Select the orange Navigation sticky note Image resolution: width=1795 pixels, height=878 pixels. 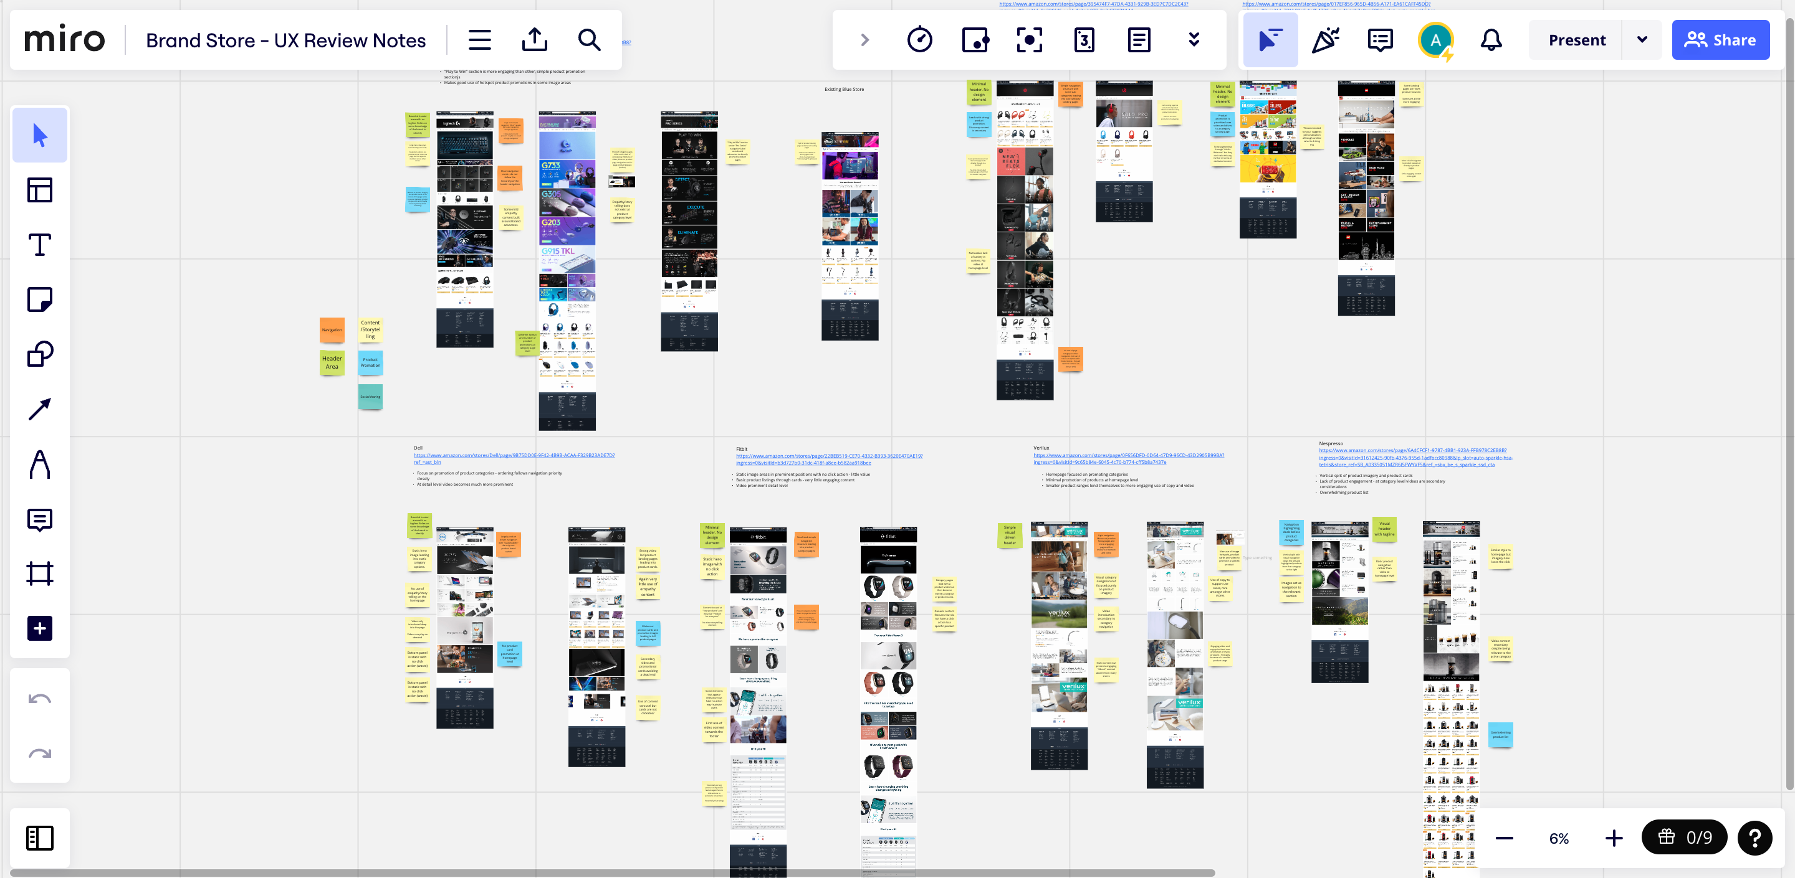point(332,330)
